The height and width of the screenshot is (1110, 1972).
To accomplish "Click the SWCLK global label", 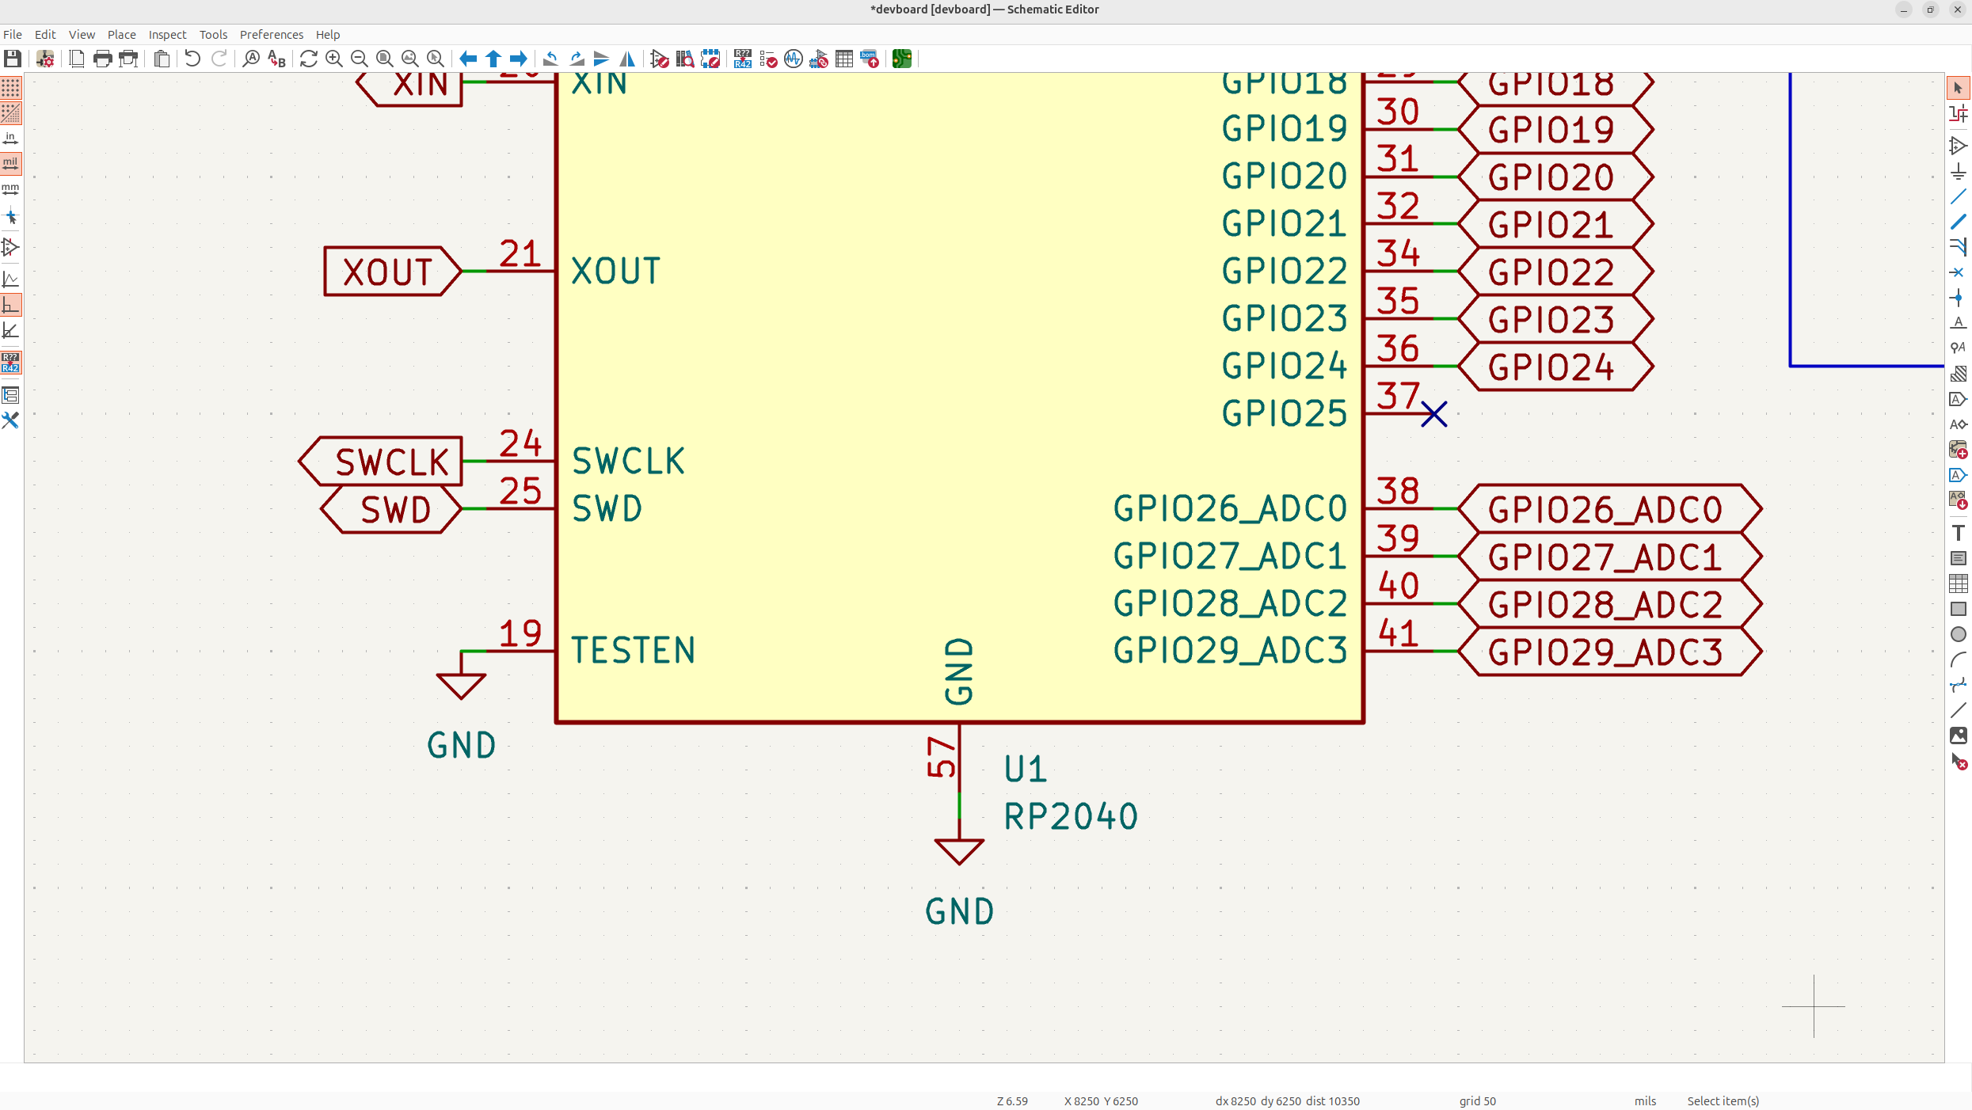I will pos(391,462).
